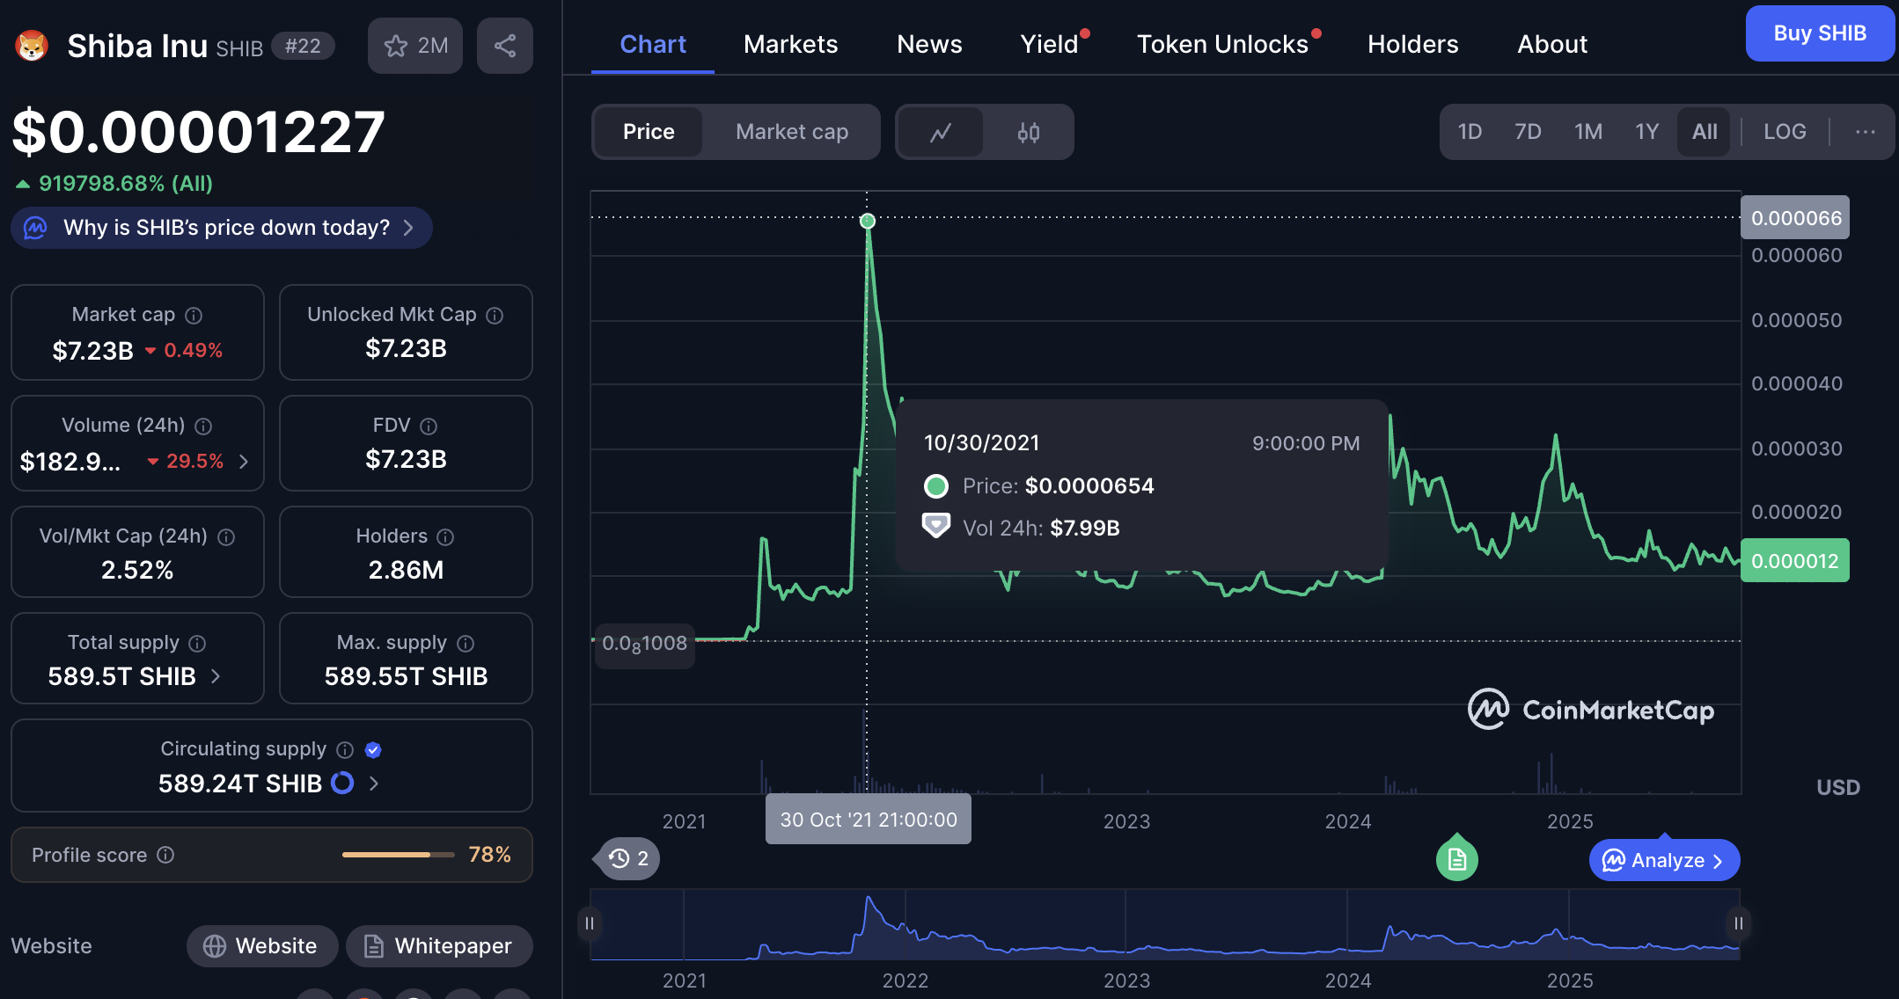The image size is (1899, 999).
Task: Click the Buy SHIB button
Action: pyautogui.click(x=1819, y=33)
